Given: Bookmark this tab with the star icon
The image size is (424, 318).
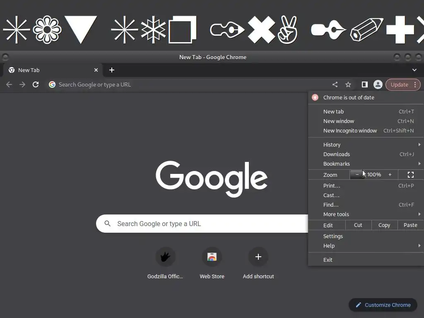Looking at the screenshot, I should (x=348, y=84).
